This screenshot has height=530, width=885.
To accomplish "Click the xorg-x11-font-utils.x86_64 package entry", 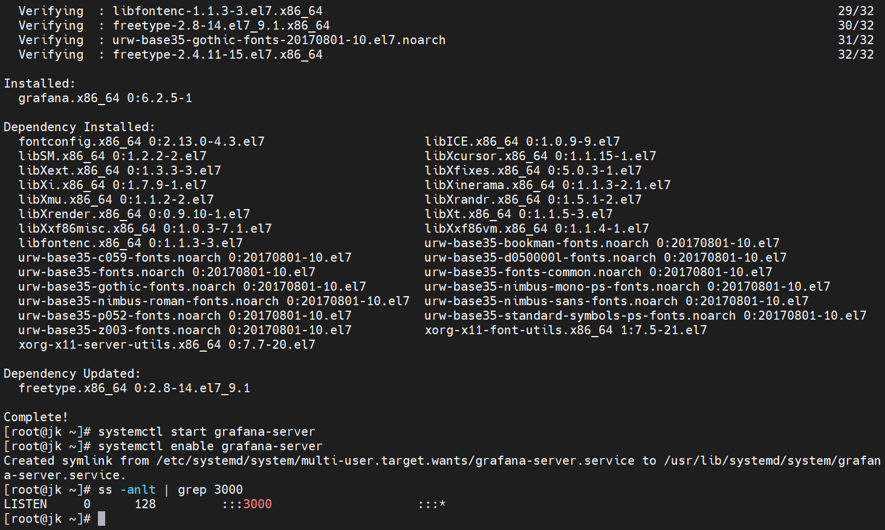I will pyautogui.click(x=565, y=330).
